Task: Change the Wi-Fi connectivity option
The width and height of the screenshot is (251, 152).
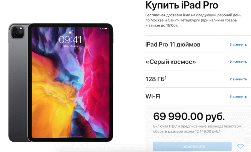Action: (238, 96)
